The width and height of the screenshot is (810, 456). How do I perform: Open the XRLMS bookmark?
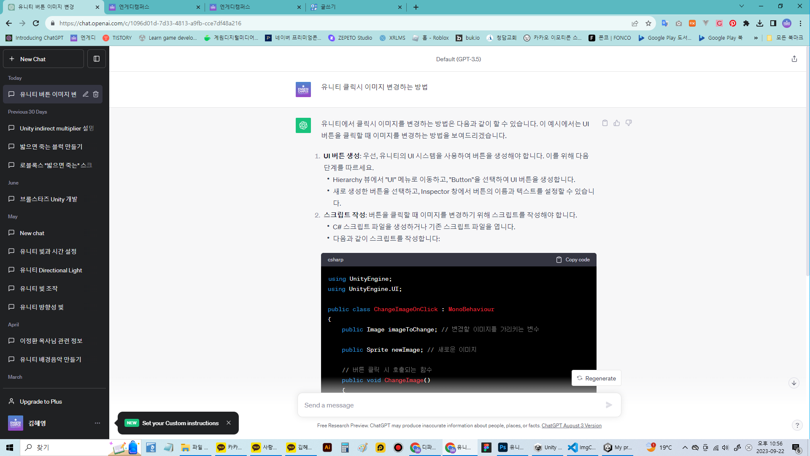(x=392, y=38)
